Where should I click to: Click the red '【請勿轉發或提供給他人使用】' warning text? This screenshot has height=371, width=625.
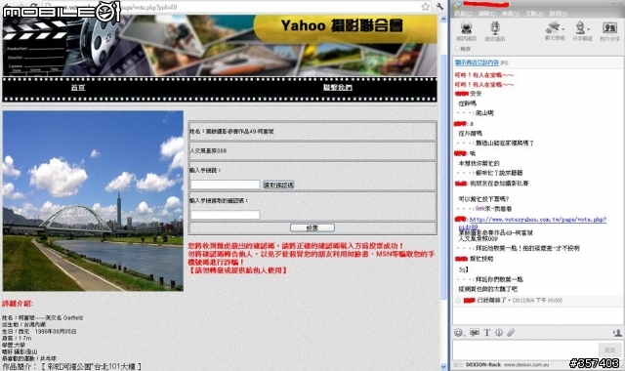[x=237, y=270]
